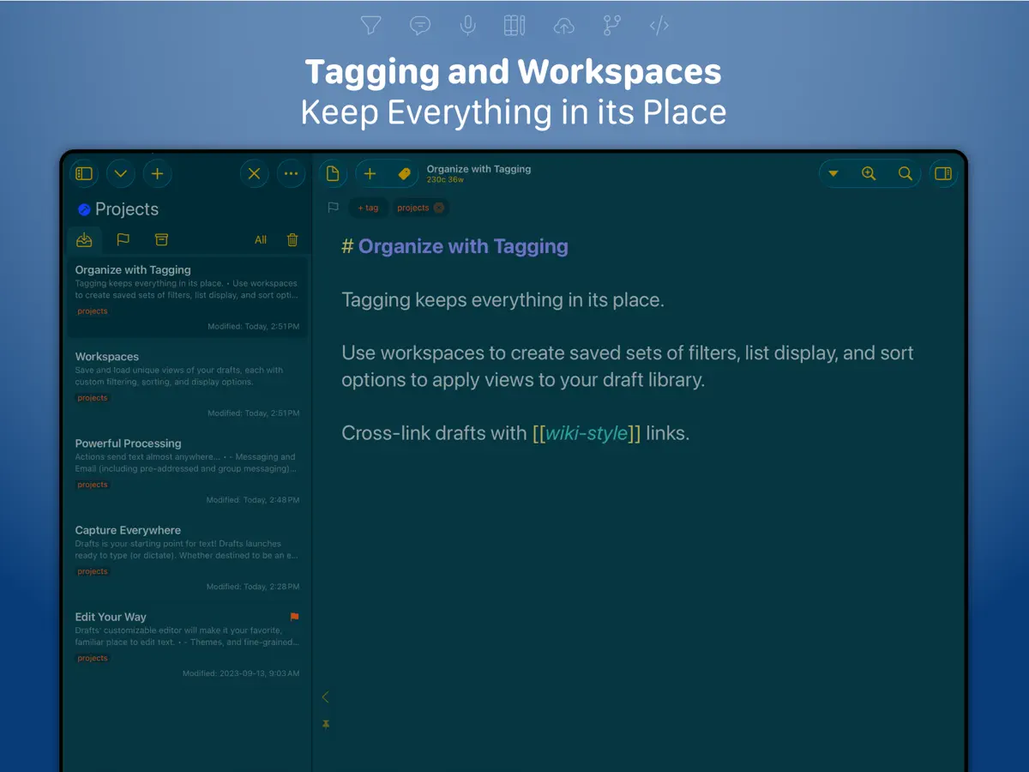The image size is (1029, 772).
Task: Collapse the draft list with left chevron
Action: tap(325, 697)
